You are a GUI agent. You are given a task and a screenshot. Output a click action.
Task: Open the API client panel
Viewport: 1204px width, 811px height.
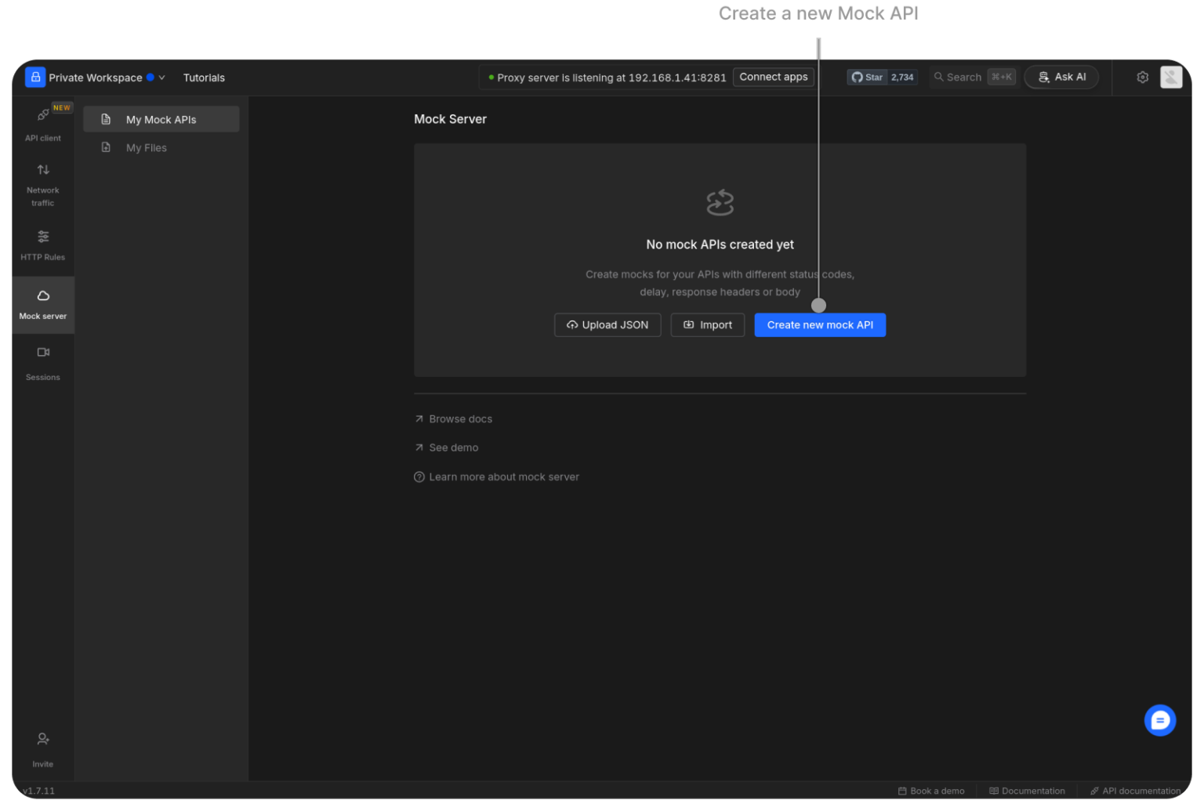(42, 124)
